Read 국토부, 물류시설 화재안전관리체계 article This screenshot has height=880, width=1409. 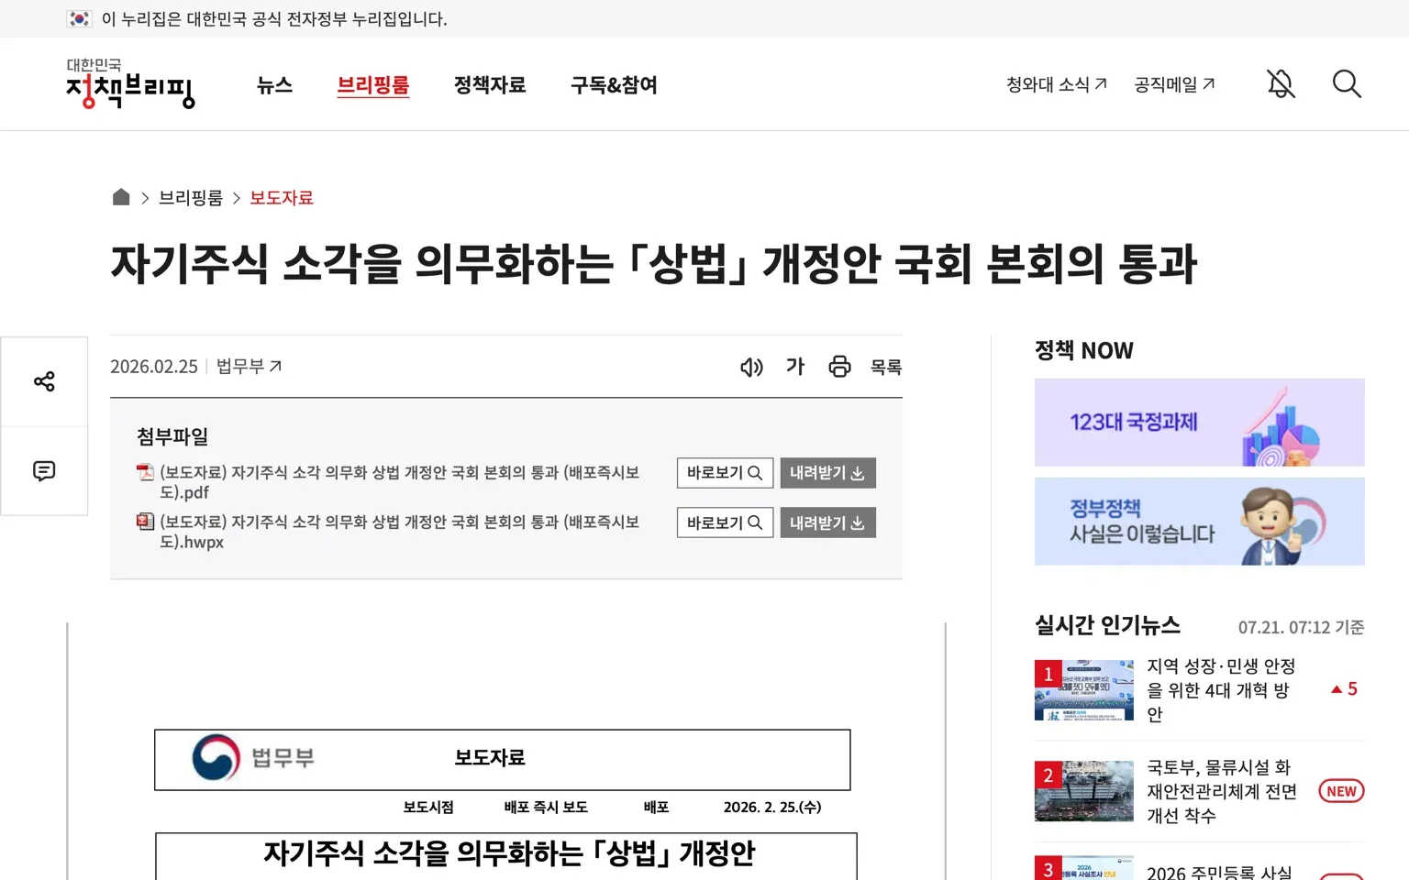[1222, 791]
